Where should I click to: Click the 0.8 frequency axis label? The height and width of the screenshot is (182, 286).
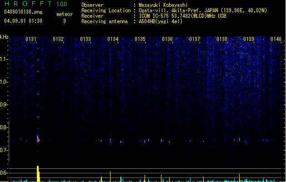point(4,127)
